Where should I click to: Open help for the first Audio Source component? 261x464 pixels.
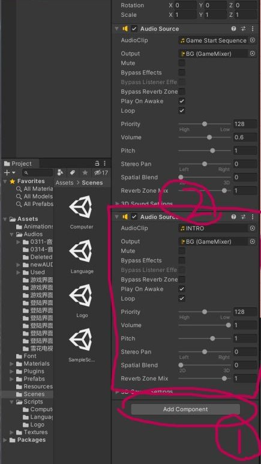click(234, 29)
